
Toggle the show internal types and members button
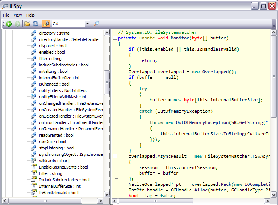(x=46, y=24)
